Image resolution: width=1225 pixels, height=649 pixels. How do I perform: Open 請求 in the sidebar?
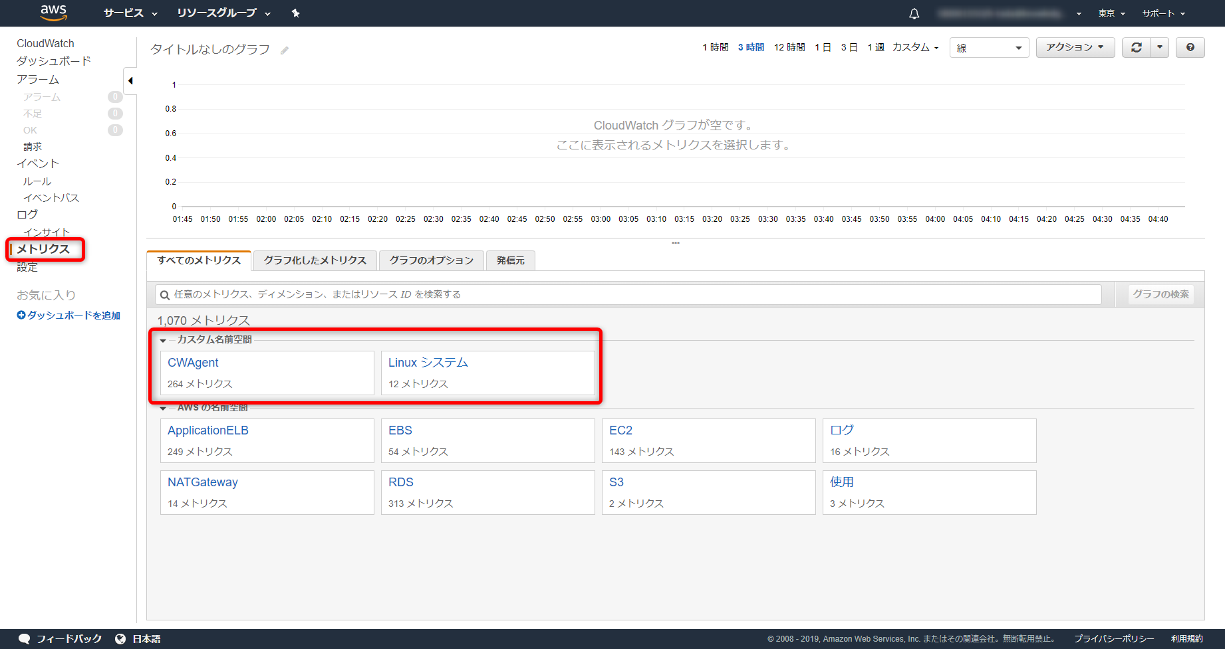33,147
